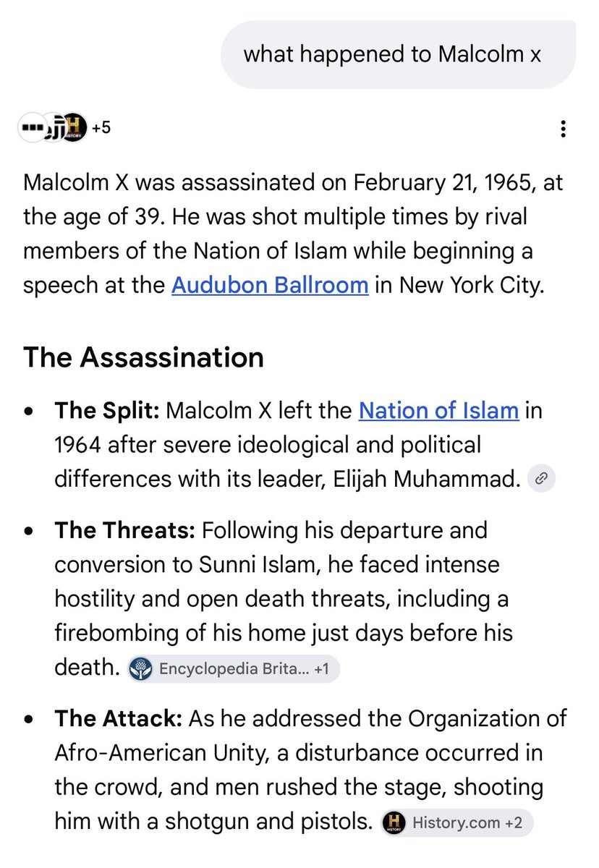Open the Audubon Ballroom link
599x868 pixels.
click(270, 285)
